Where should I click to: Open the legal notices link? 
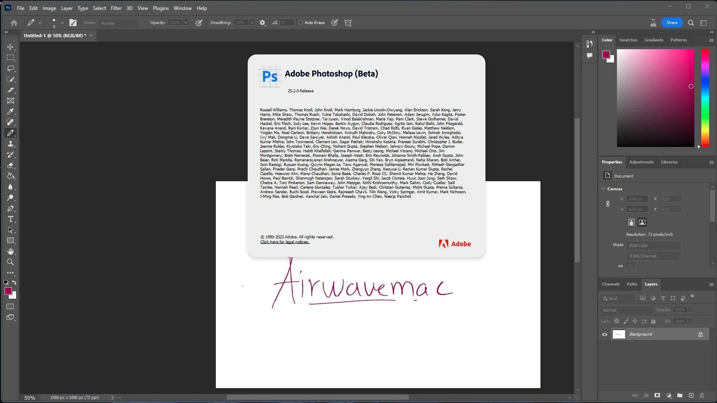[284, 242]
